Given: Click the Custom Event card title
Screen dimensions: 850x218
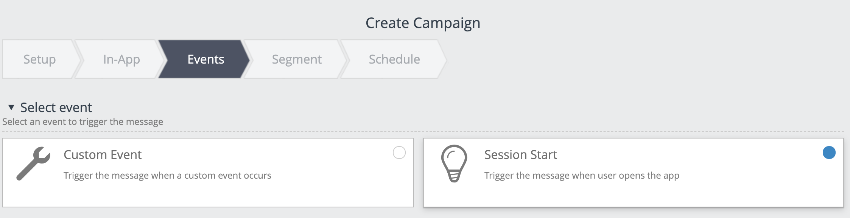Looking at the screenshot, I should (103, 154).
